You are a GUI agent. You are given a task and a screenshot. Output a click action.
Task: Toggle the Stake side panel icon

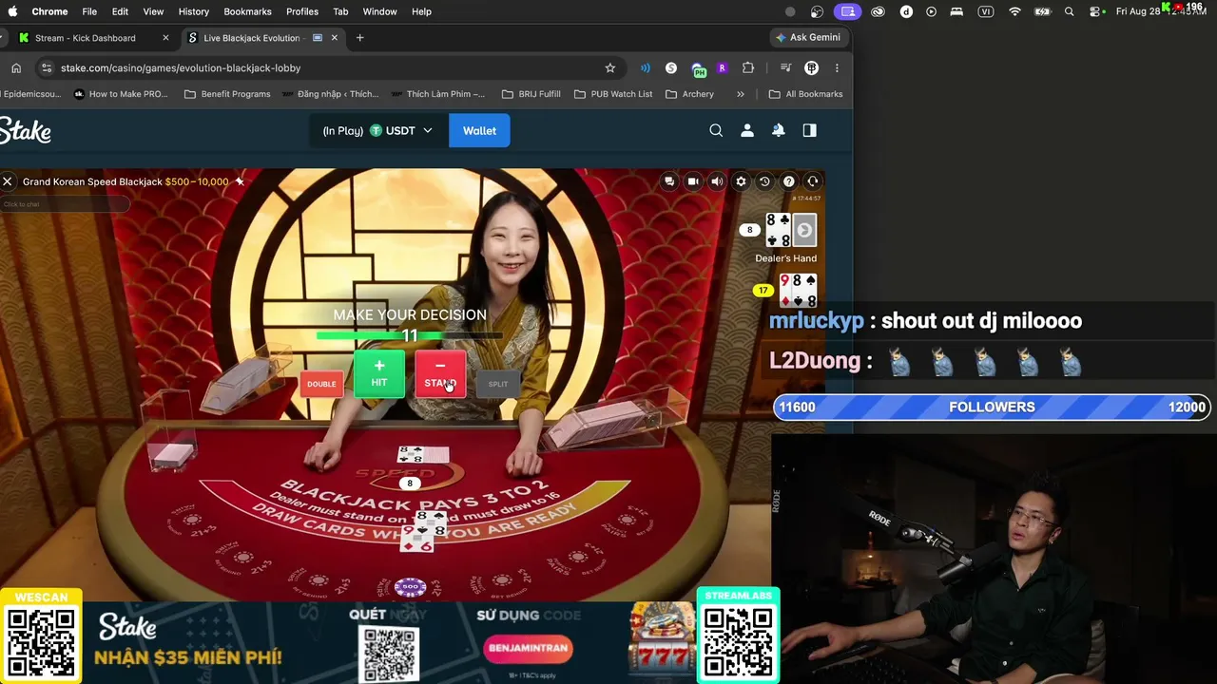[x=809, y=130]
